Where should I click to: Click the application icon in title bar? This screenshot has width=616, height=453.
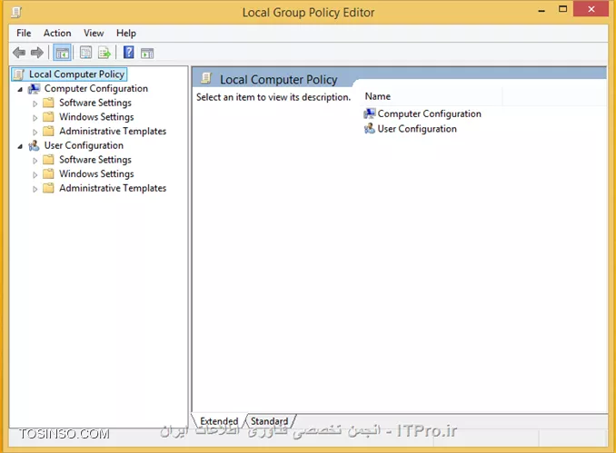[16, 12]
